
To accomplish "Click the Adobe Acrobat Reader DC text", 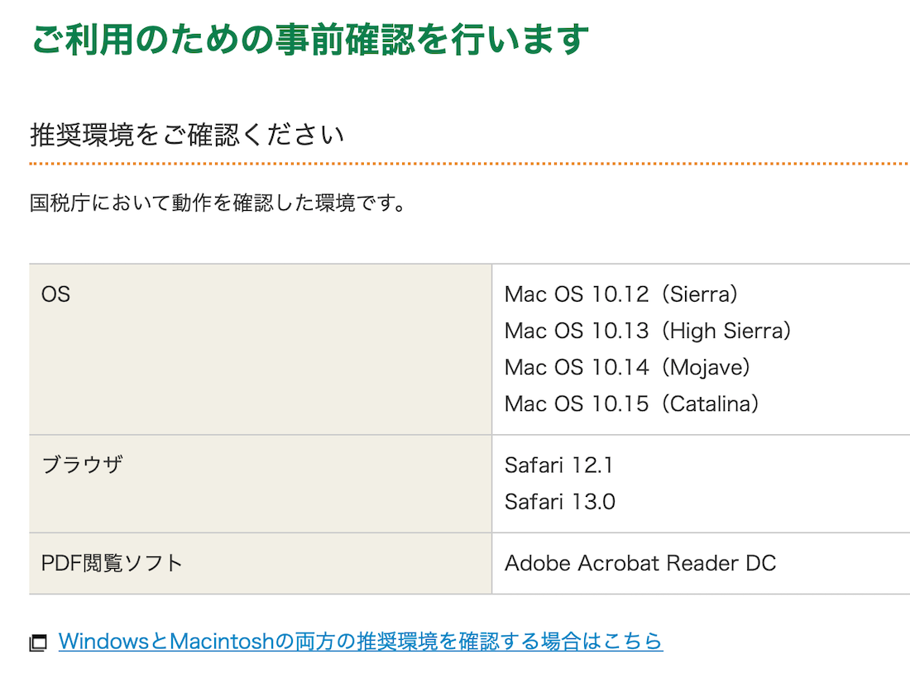I will [640, 563].
